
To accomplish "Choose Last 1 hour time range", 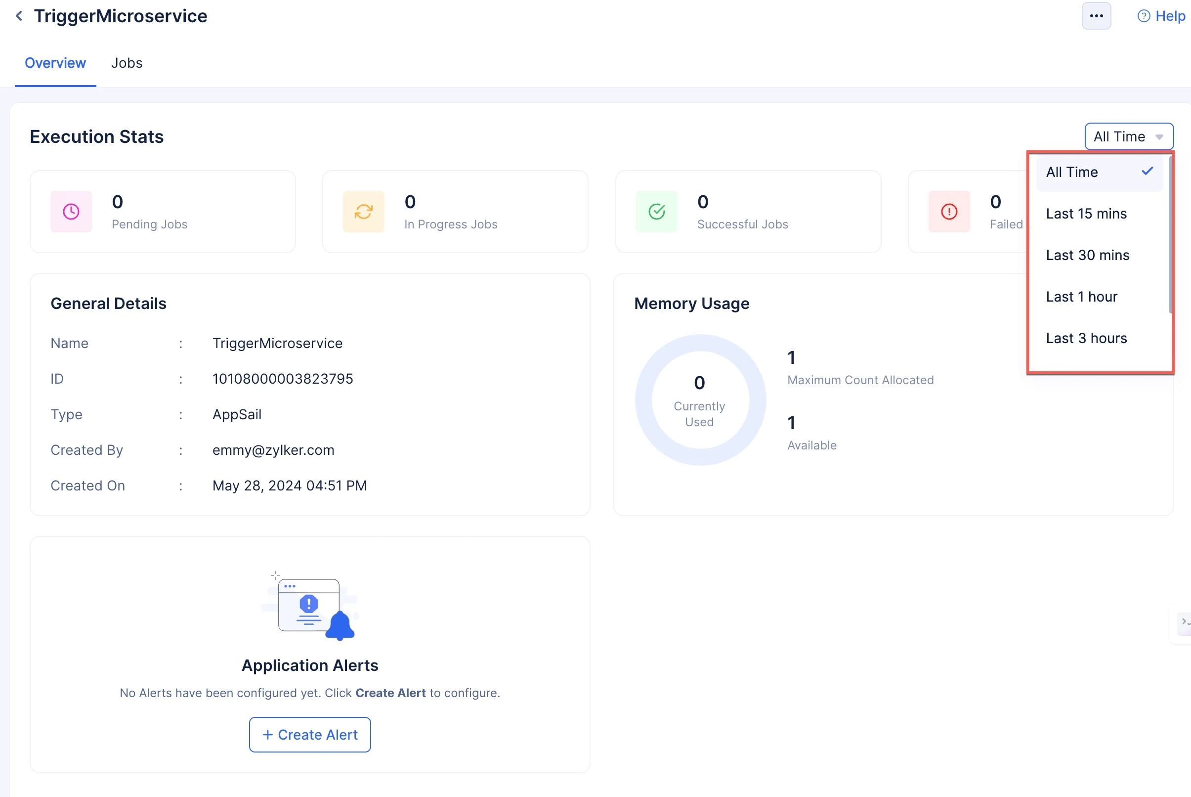I will tap(1099, 297).
